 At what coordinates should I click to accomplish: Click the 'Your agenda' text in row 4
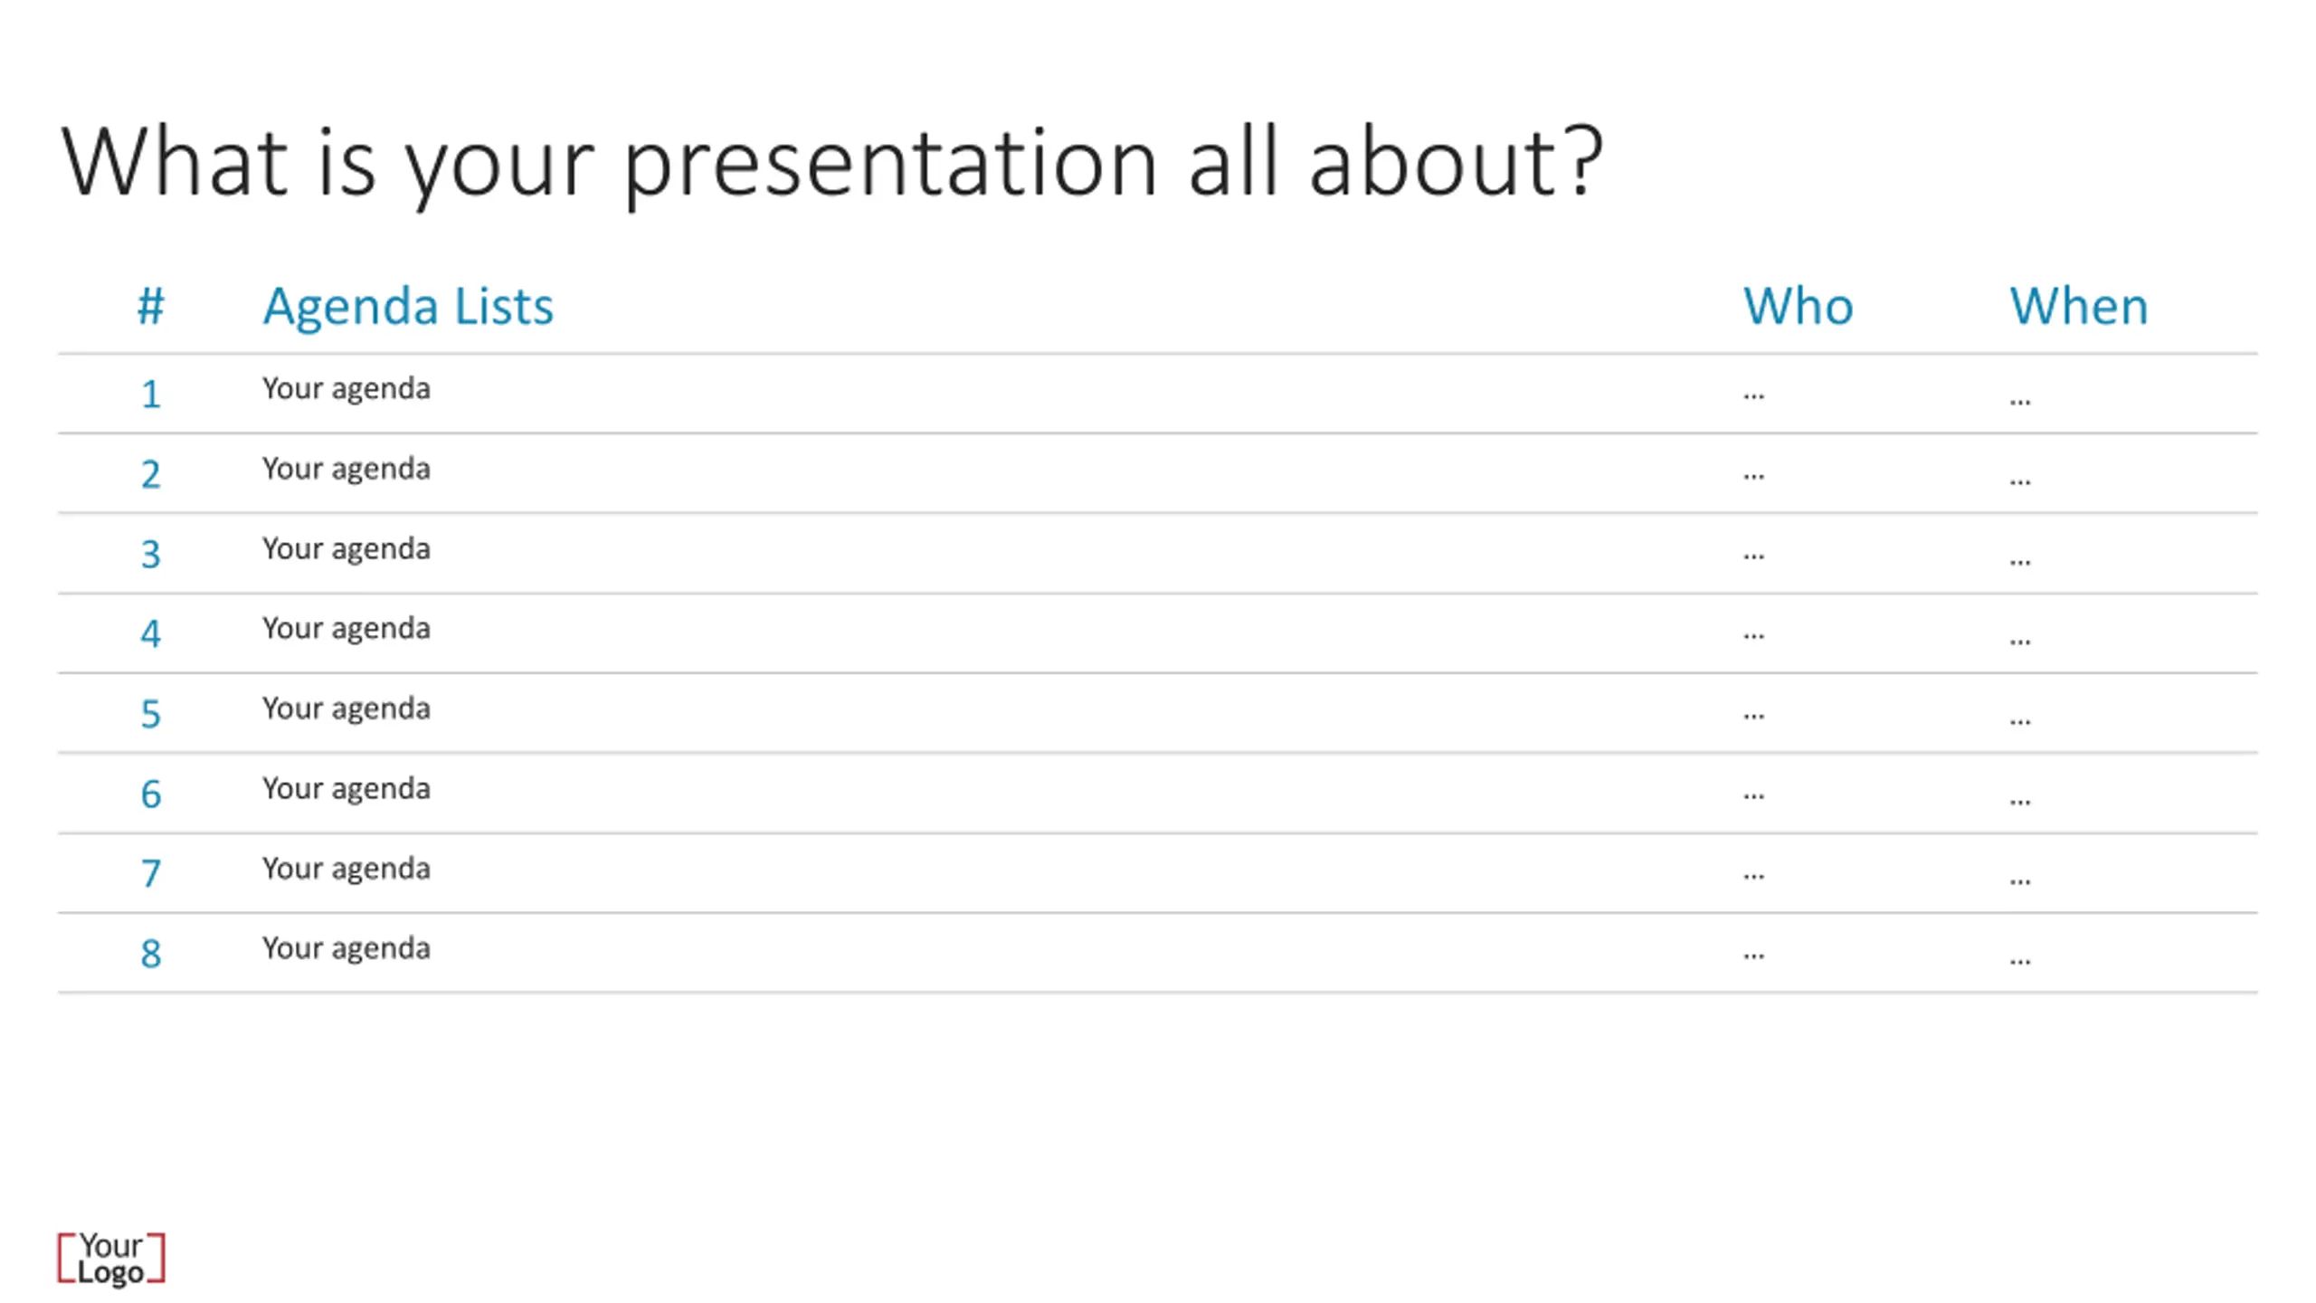click(x=346, y=629)
